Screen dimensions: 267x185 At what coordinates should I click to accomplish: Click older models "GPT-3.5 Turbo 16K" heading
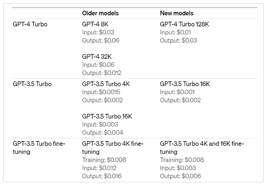(x=107, y=116)
